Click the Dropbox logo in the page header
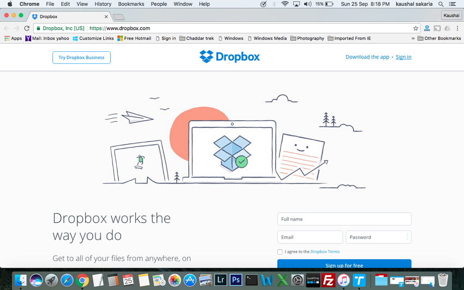The image size is (464, 290). (x=229, y=57)
